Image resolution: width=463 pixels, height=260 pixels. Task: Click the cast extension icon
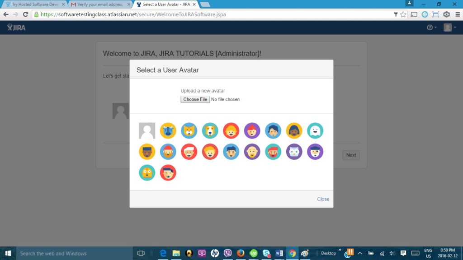pos(414,14)
